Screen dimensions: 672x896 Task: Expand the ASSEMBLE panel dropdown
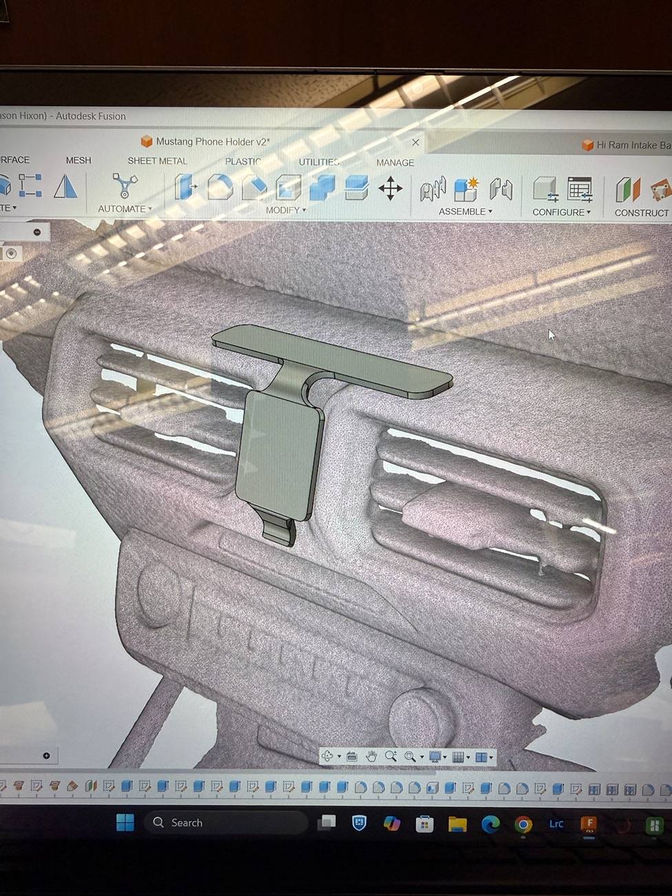(466, 212)
